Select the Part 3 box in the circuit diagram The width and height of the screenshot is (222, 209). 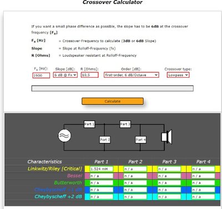125,124
